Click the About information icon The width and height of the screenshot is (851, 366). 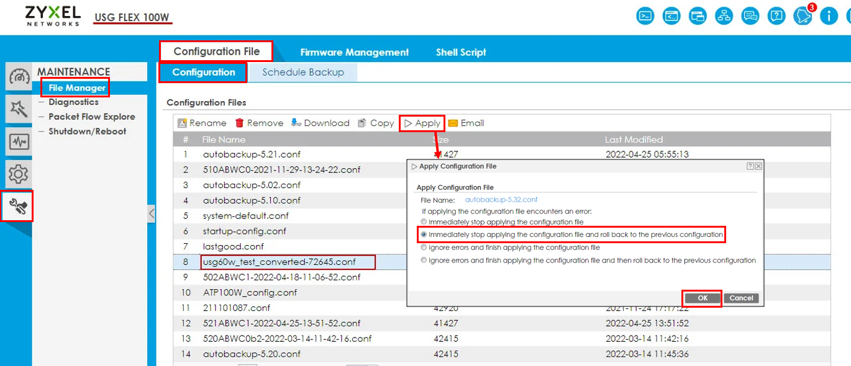829,16
